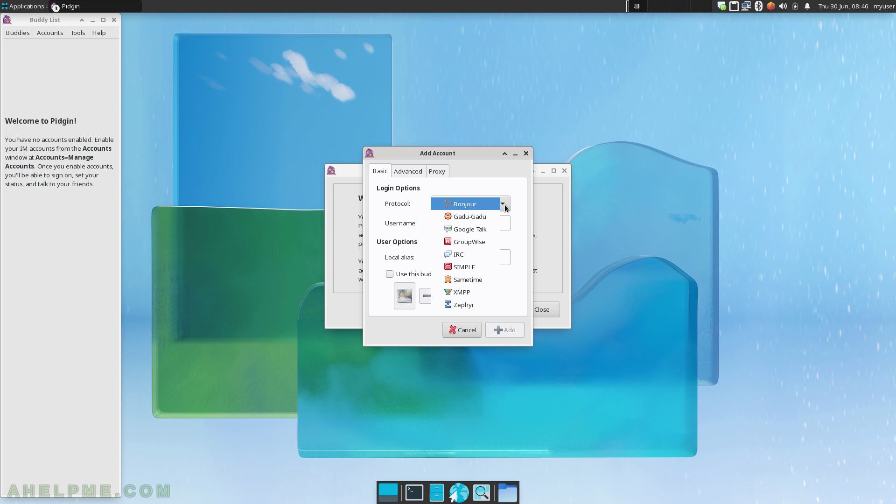
Task: Open the Proxy tab
Action: tap(437, 171)
